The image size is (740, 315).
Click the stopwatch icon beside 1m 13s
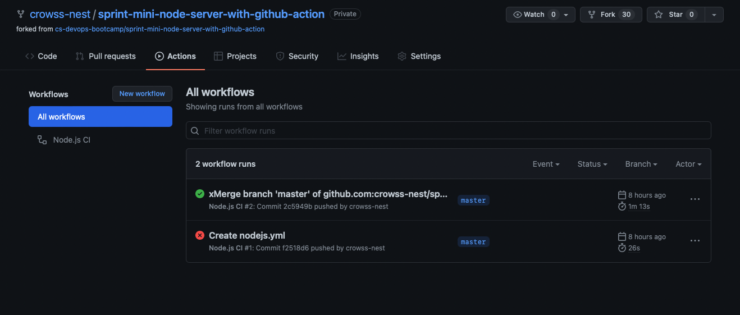[x=622, y=206]
